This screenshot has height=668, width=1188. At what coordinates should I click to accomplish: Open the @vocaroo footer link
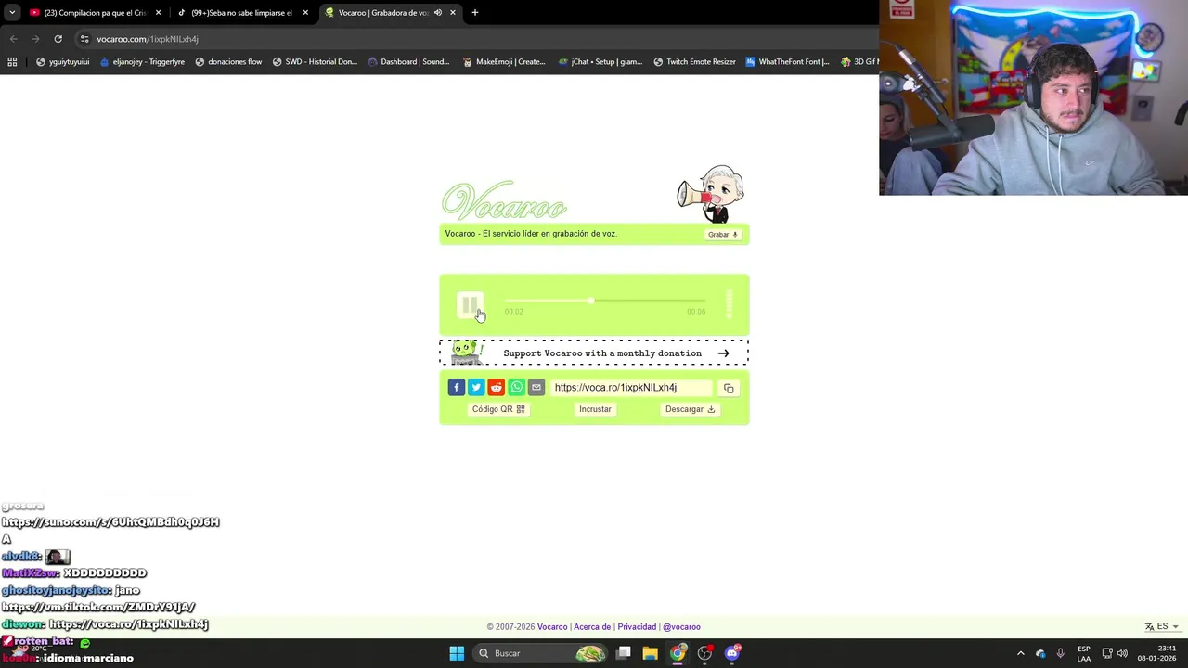click(682, 627)
